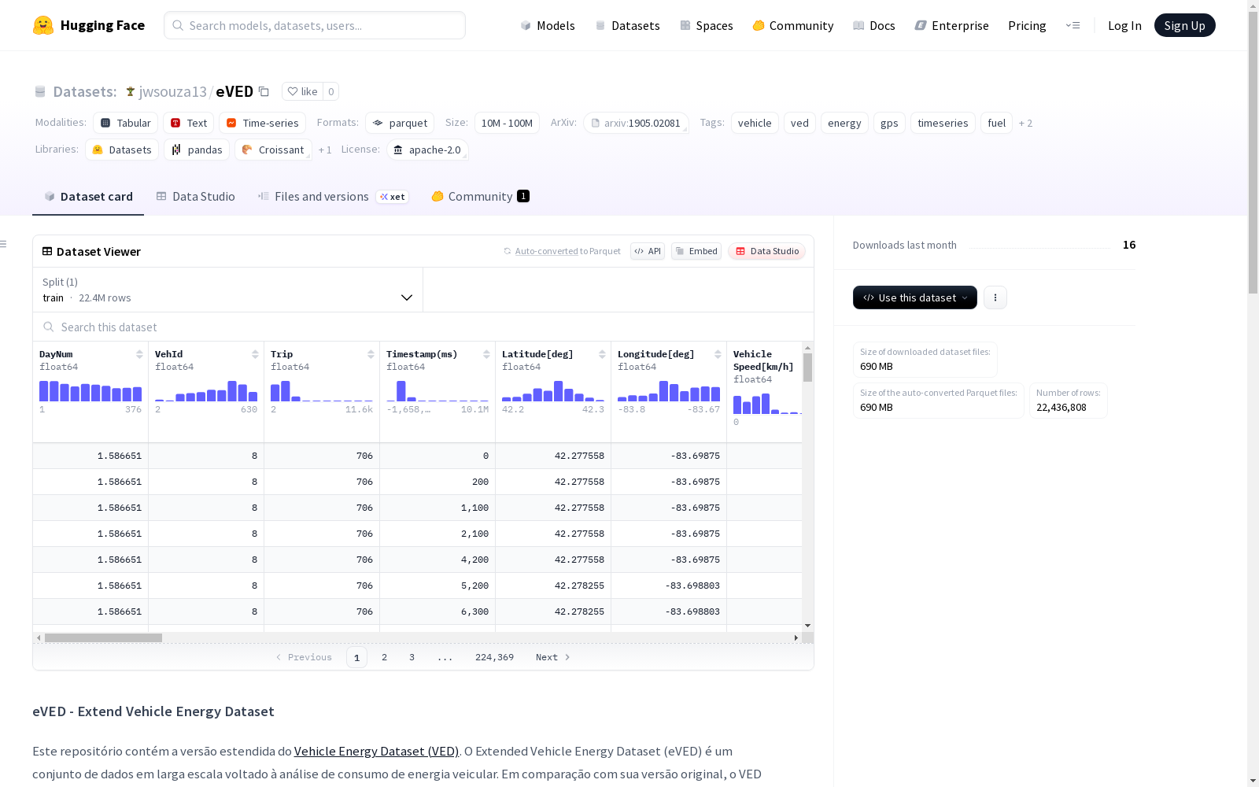Sort by the VehId column sort icon
The width and height of the screenshot is (1259, 787).
[255, 354]
